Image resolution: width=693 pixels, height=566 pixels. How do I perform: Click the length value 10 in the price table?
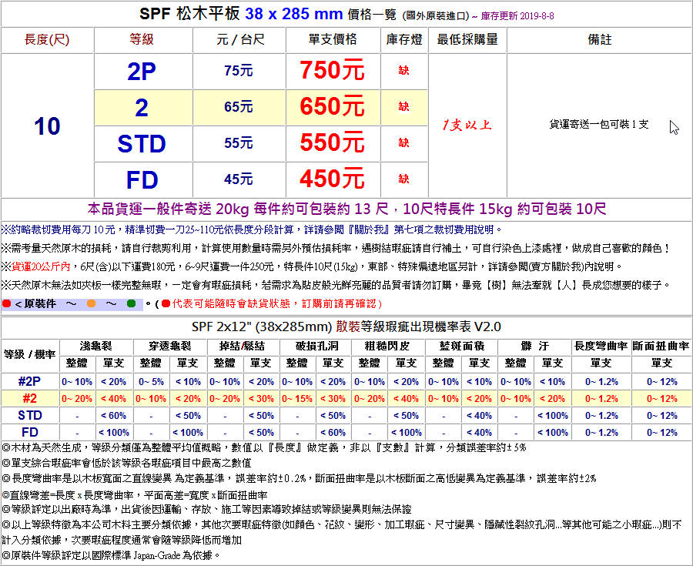[x=47, y=126]
